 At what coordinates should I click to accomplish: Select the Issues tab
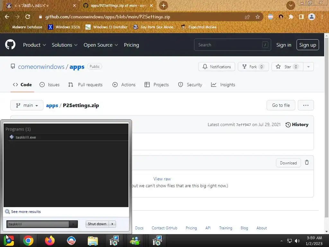49,85
